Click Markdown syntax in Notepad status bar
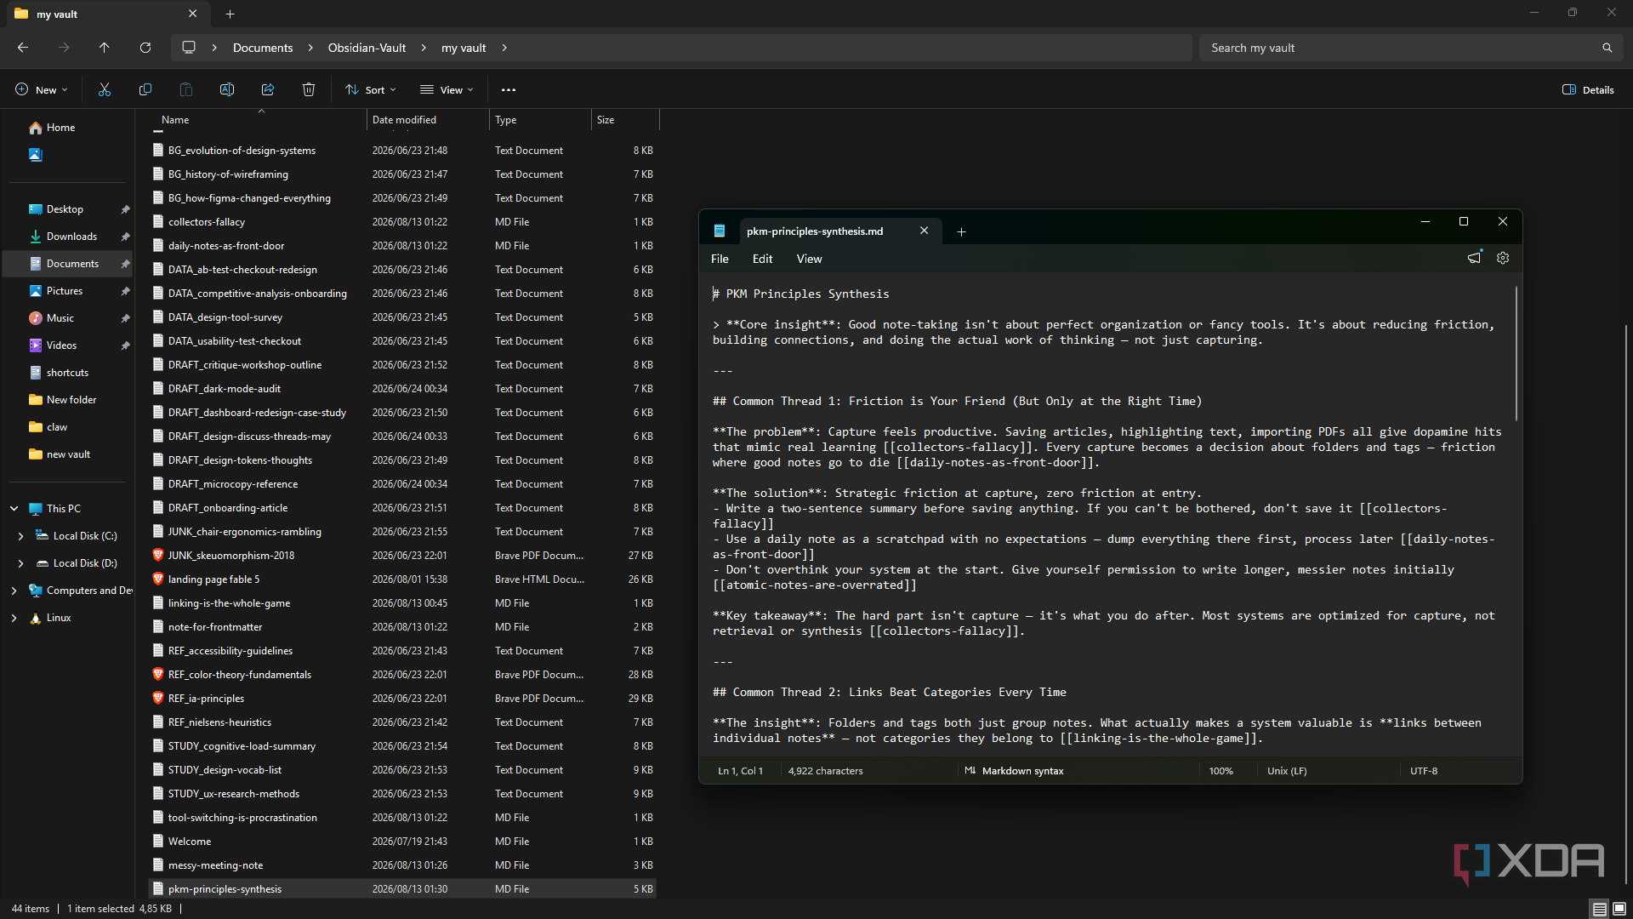1633x919 pixels. 1014,771
